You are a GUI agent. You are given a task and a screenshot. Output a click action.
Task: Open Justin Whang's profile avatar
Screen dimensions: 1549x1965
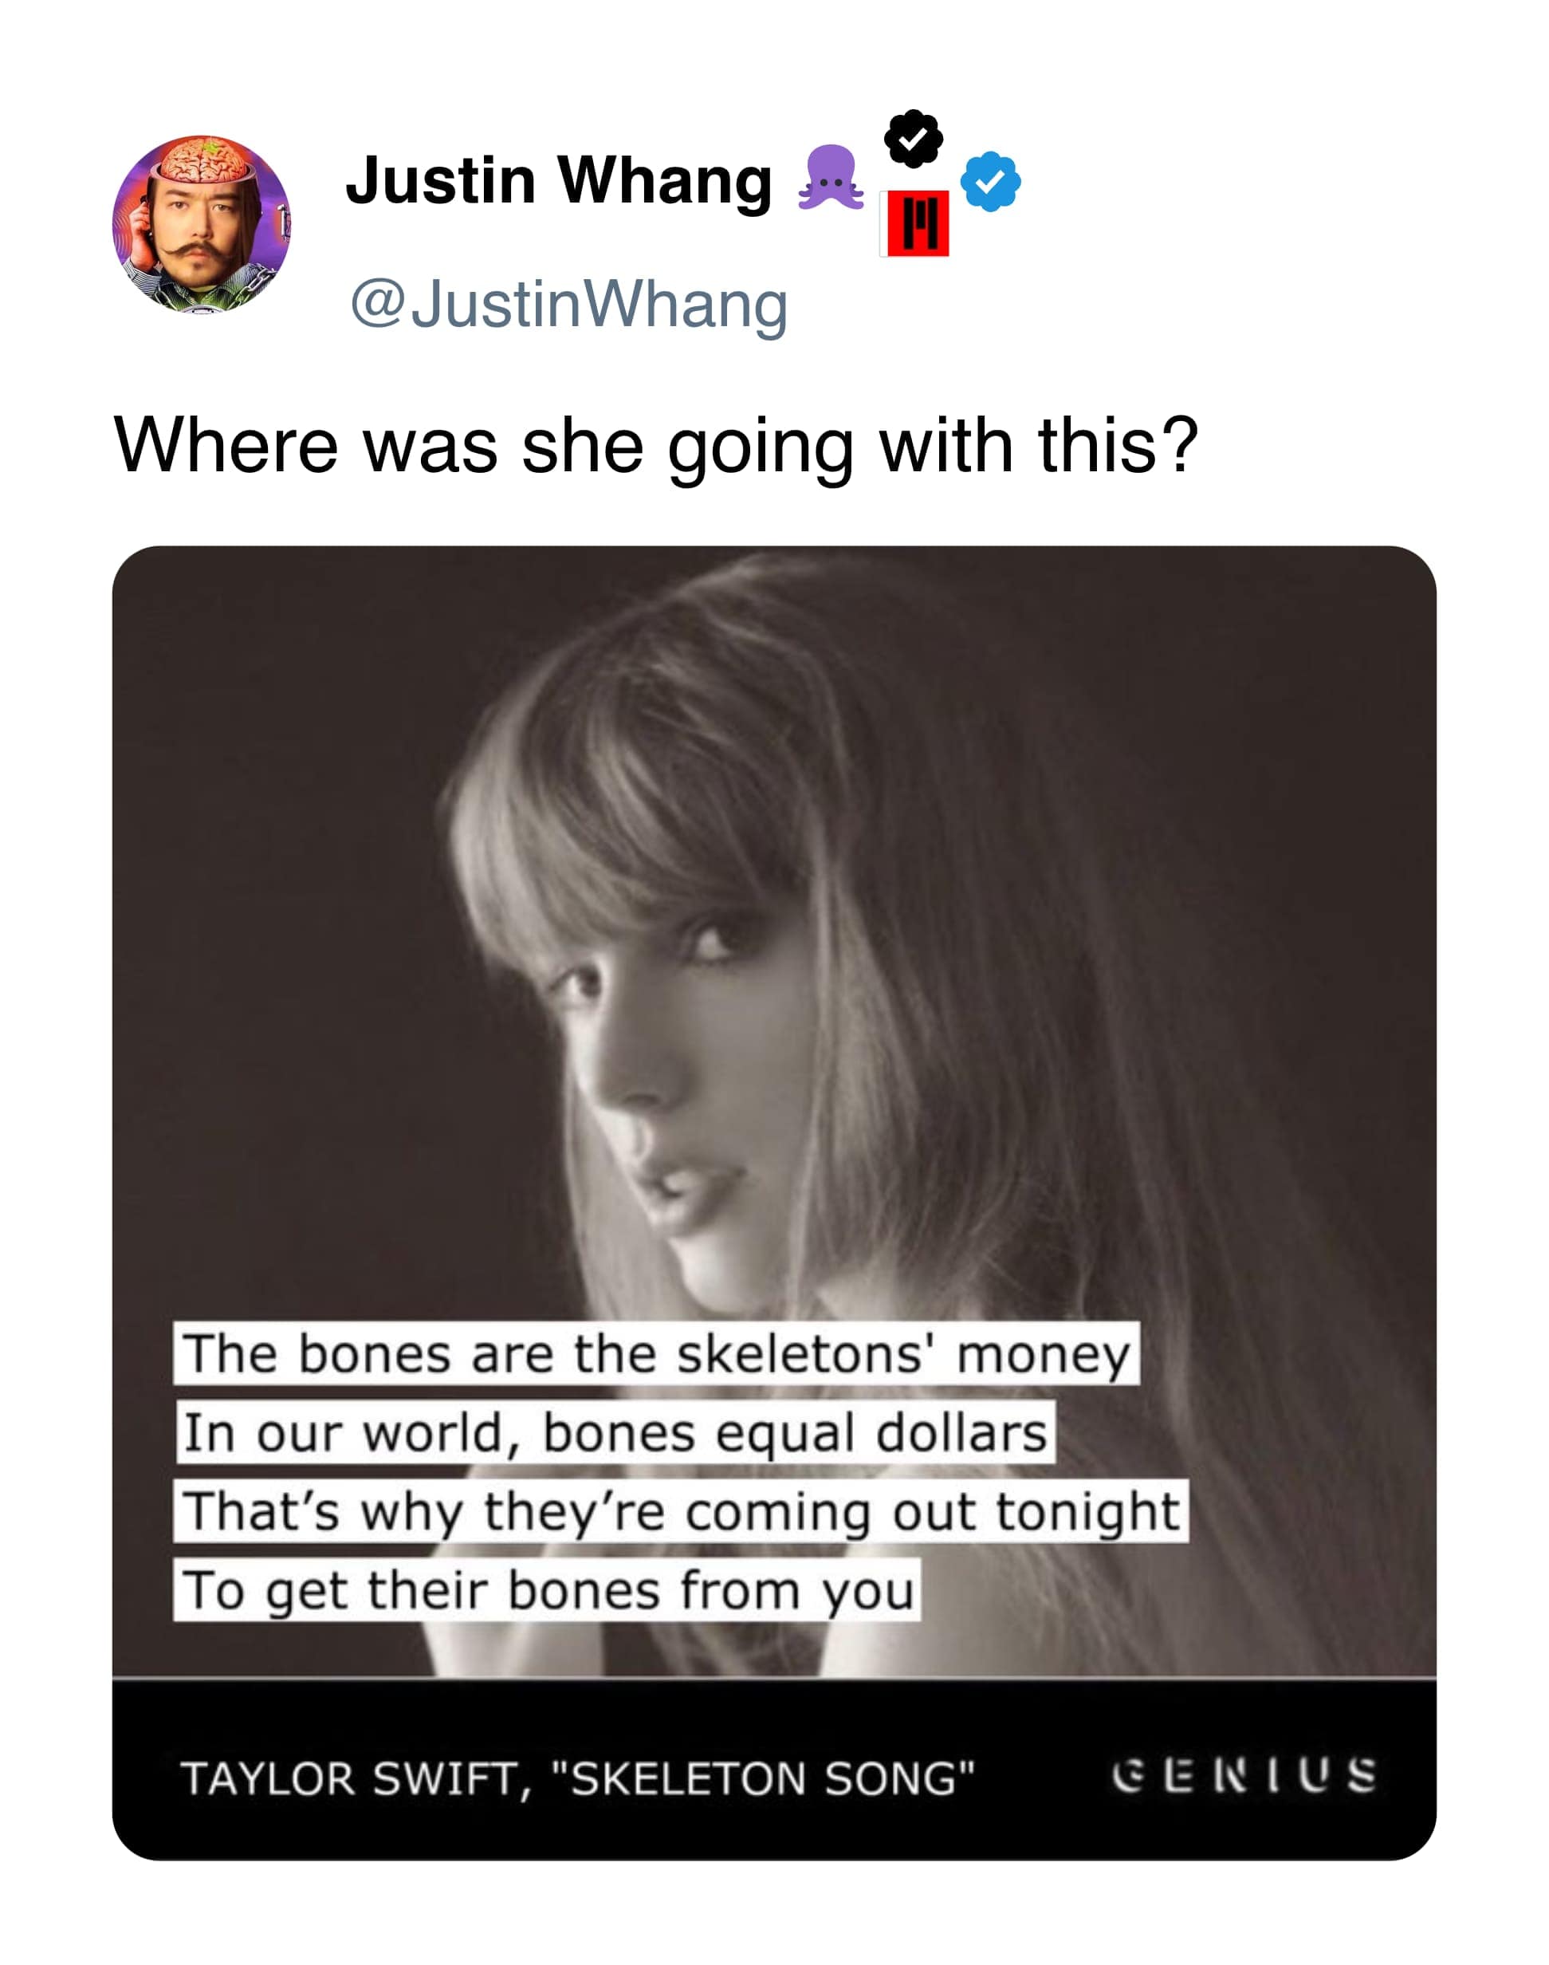(202, 224)
